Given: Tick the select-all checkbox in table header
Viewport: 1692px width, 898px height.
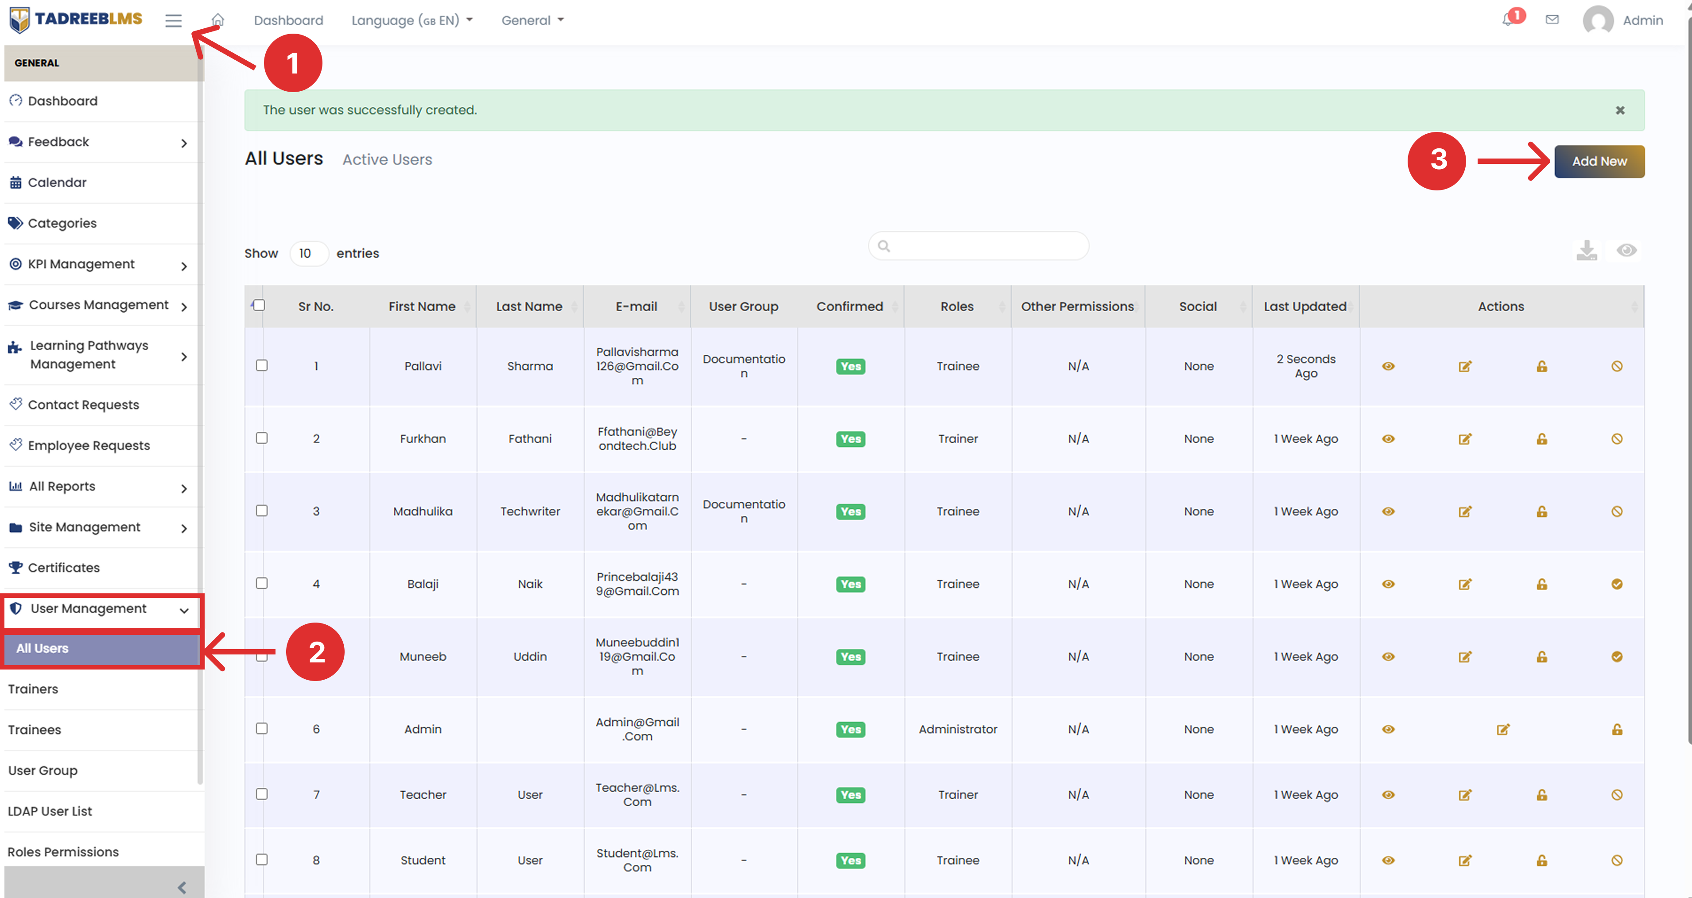Looking at the screenshot, I should click(260, 305).
